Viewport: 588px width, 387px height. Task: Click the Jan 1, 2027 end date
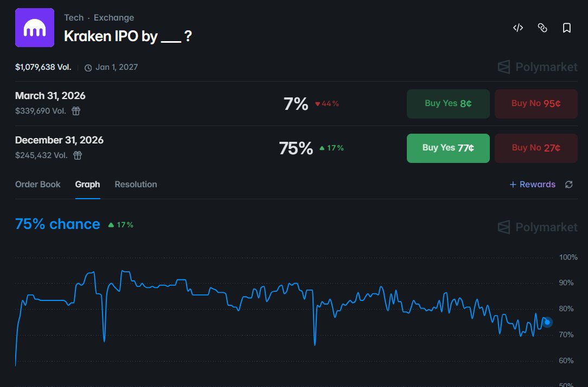coord(117,67)
